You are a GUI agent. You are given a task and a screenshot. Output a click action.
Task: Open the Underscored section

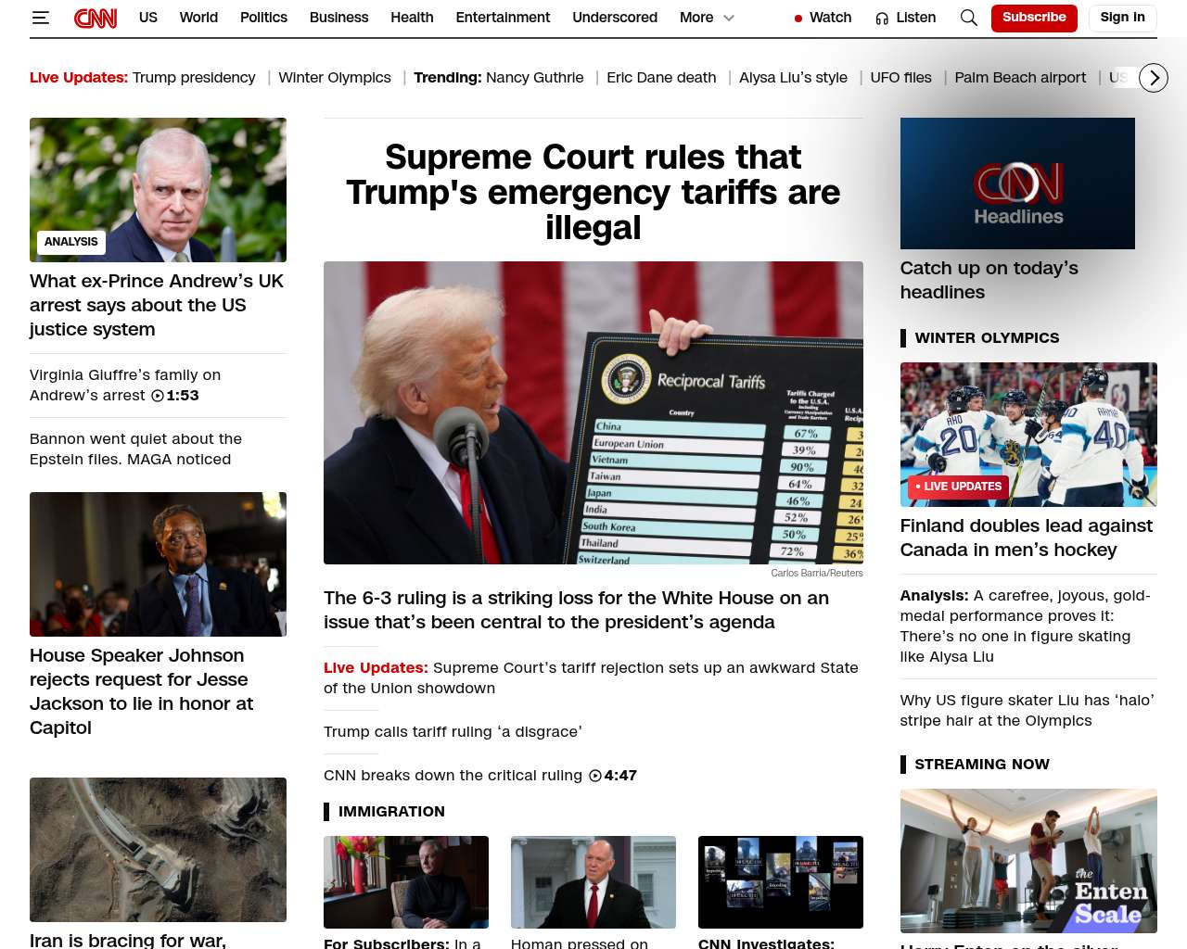(615, 18)
